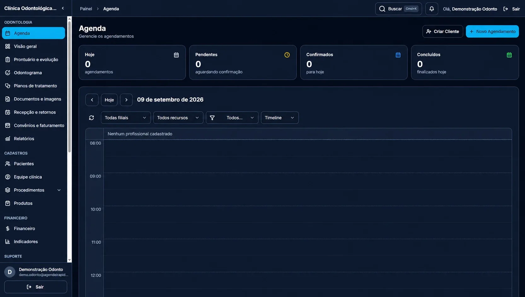Open the Timeline view dropdown

tap(280, 118)
